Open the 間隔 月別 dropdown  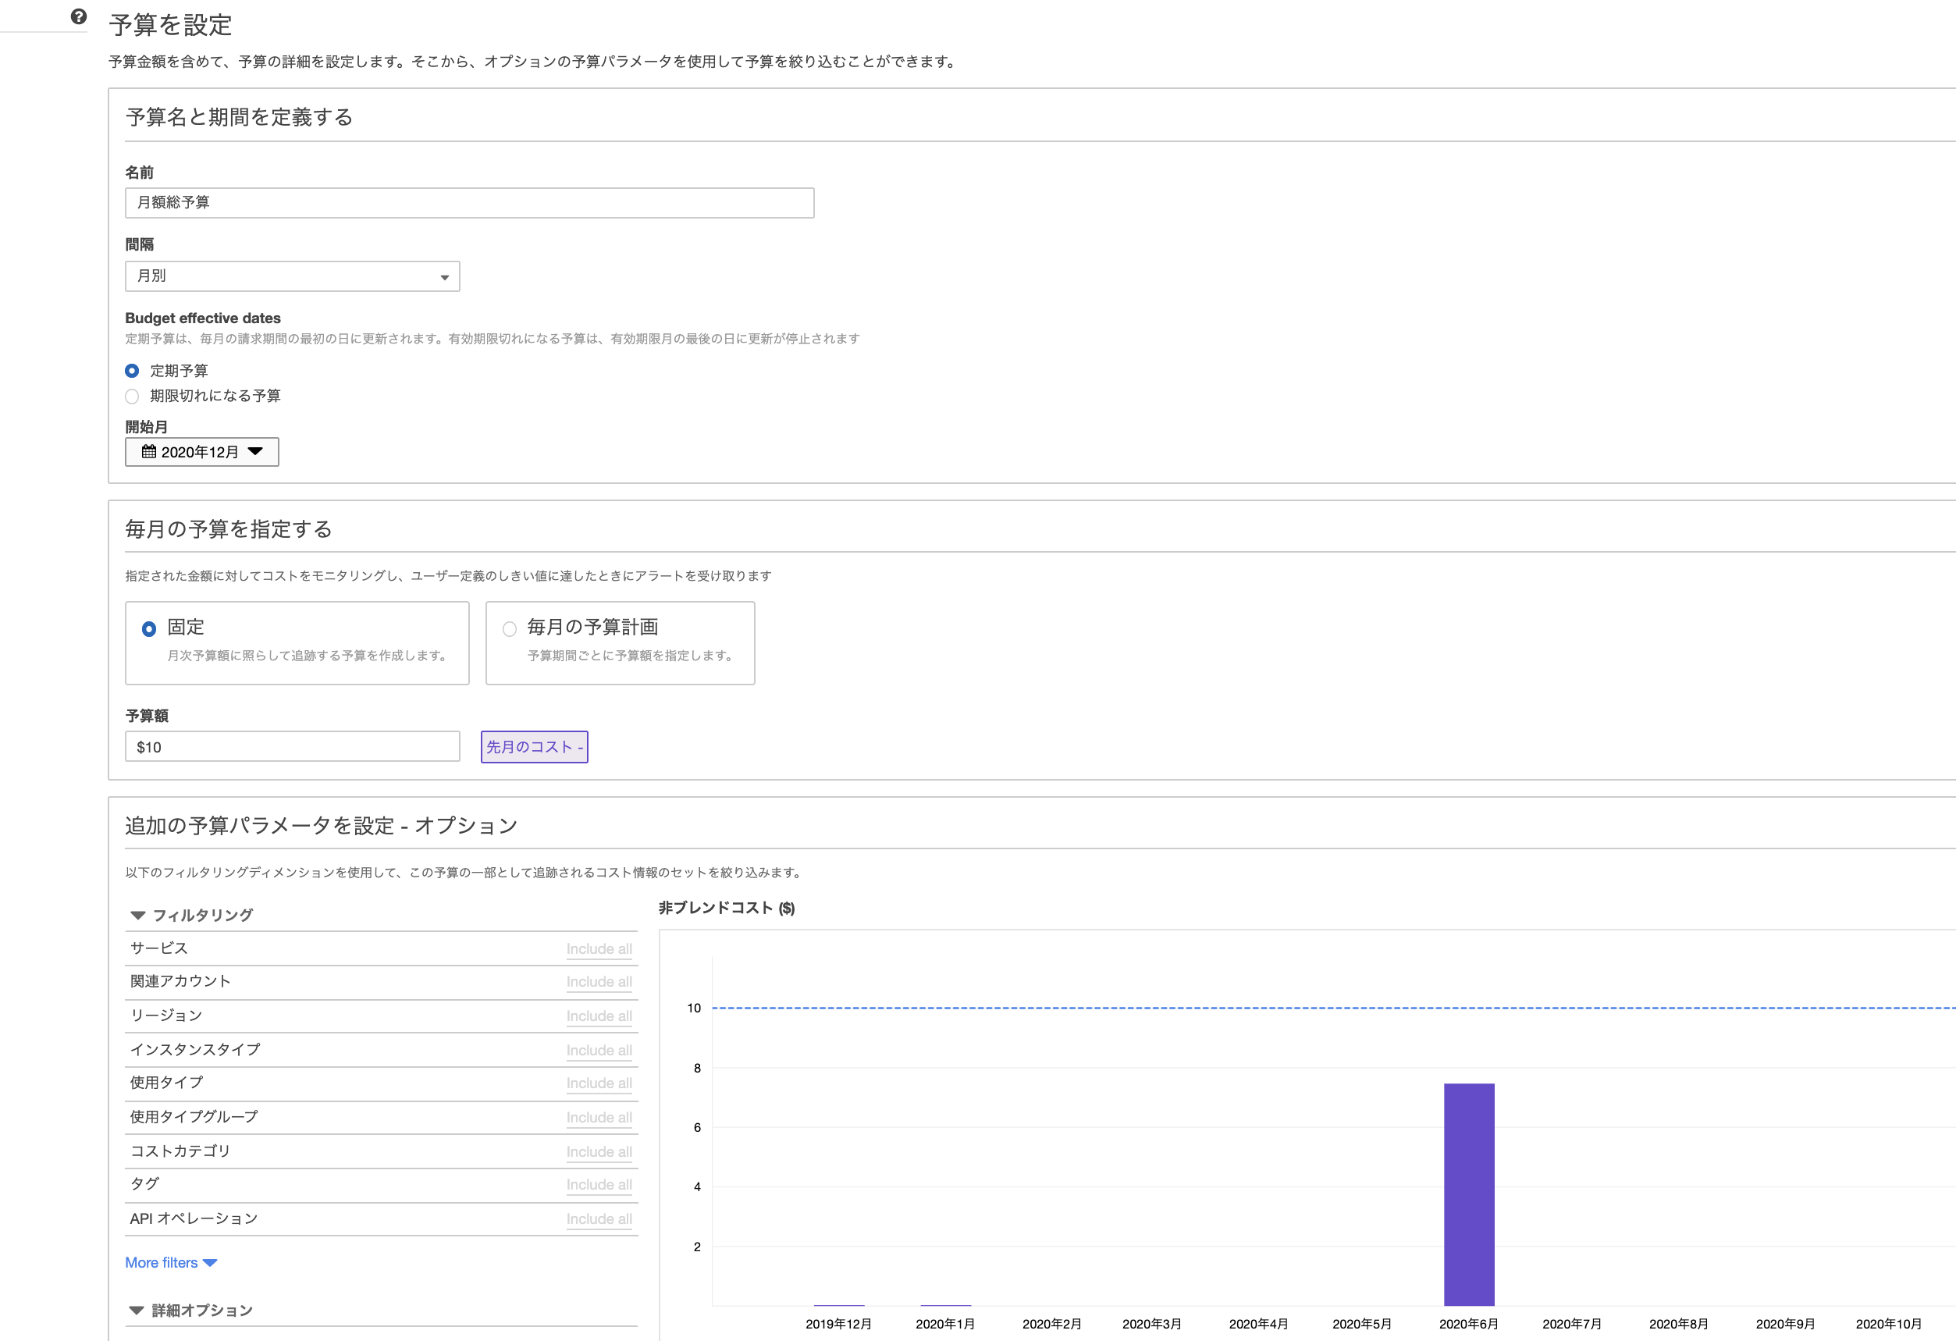coord(292,276)
